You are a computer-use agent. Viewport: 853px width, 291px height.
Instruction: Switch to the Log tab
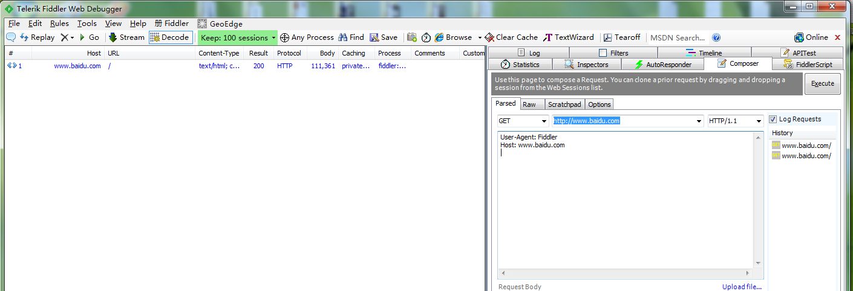pos(528,53)
